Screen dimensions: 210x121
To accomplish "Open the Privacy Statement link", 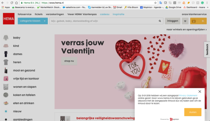I will coord(188,95).
